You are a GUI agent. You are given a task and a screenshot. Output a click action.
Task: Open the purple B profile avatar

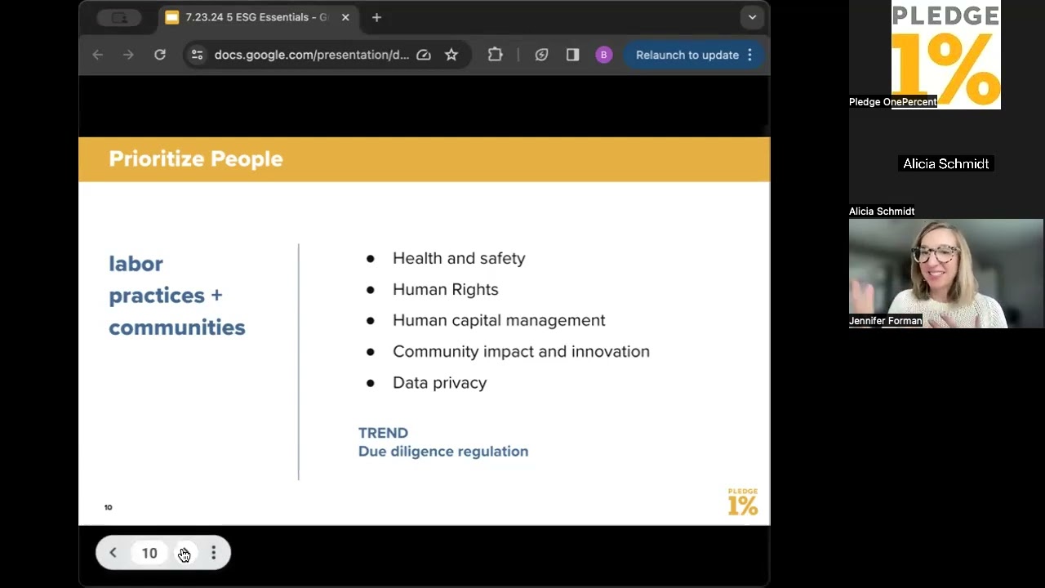point(603,55)
